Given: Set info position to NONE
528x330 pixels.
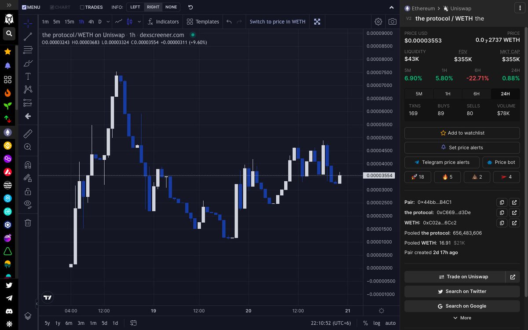Looking at the screenshot, I should (x=171, y=7).
